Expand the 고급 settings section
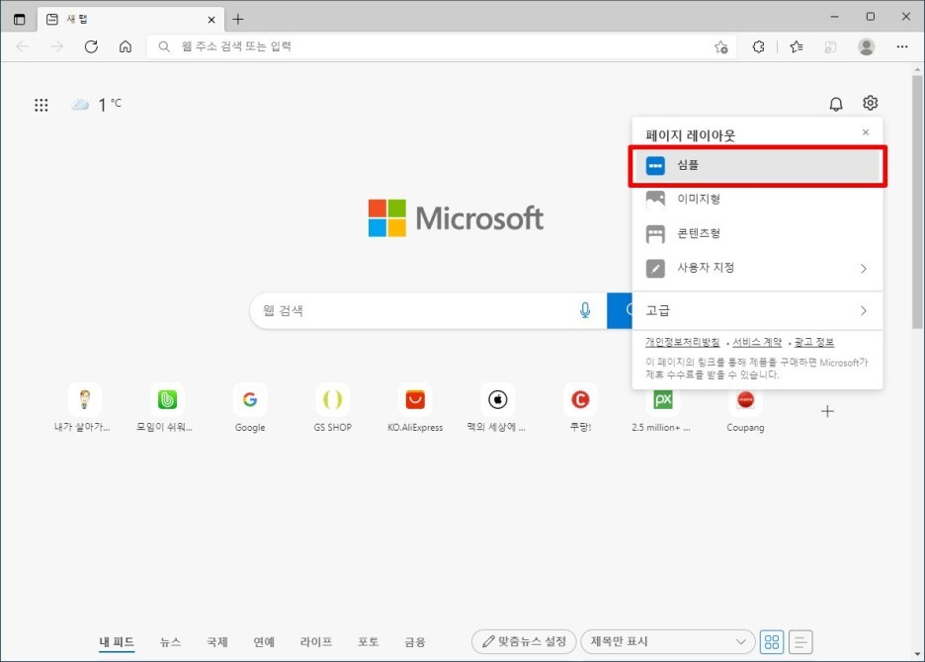This screenshot has height=662, width=925. (x=757, y=310)
